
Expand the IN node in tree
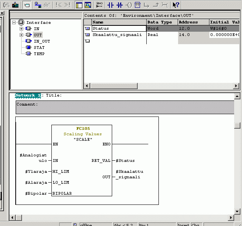pos(22,29)
